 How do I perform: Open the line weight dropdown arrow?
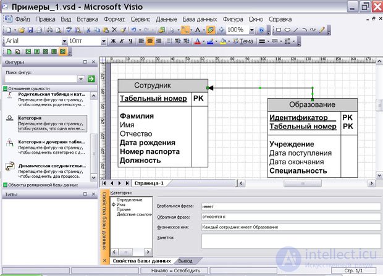268,41
